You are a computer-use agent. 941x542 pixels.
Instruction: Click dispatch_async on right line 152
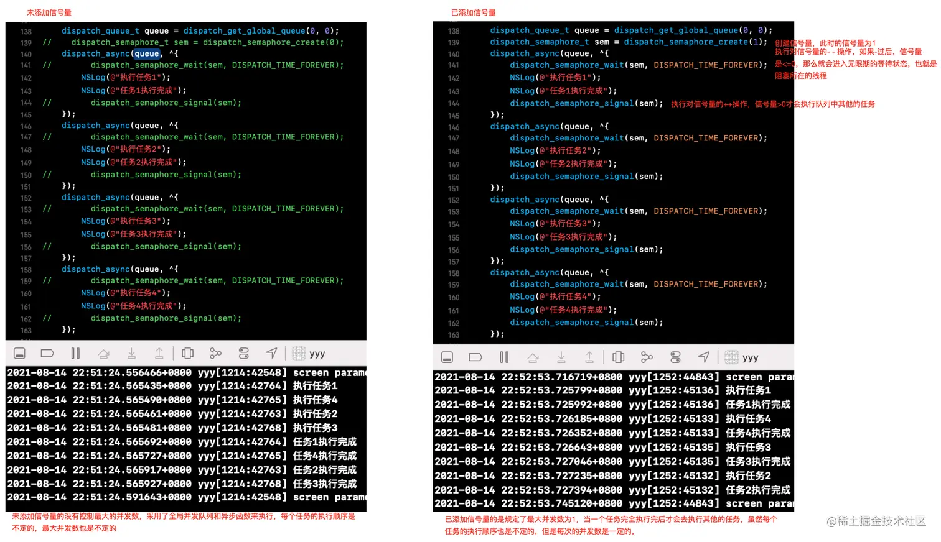coord(524,200)
